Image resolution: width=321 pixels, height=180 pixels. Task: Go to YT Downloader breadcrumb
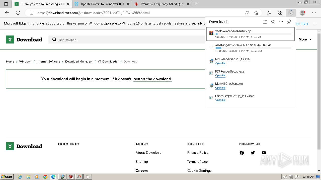click(x=108, y=61)
